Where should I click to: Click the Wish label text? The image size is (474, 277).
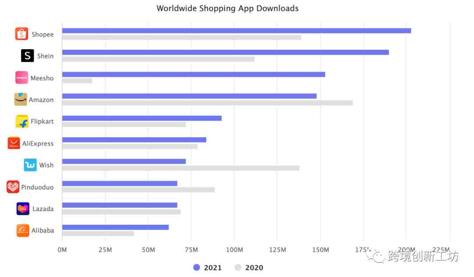[46, 165]
